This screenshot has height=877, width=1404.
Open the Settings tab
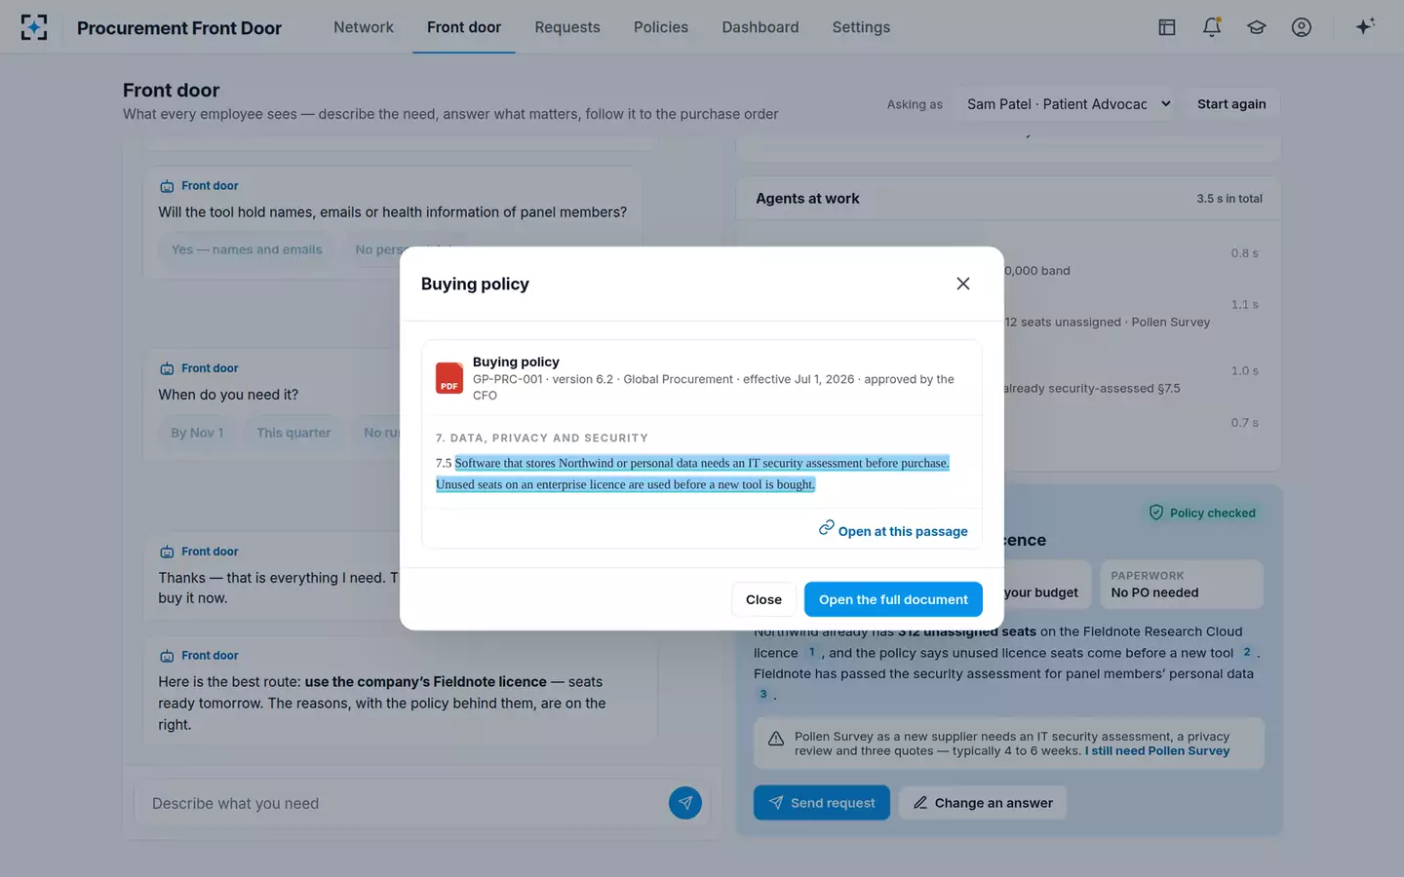point(861,27)
